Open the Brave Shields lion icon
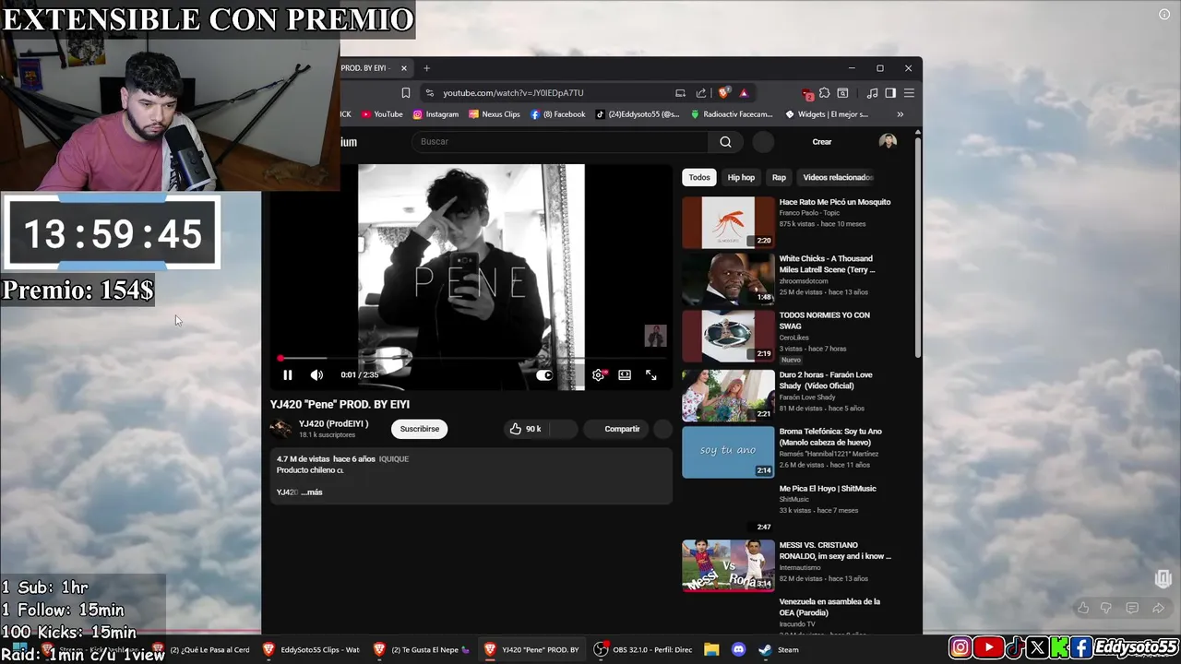 [723, 93]
